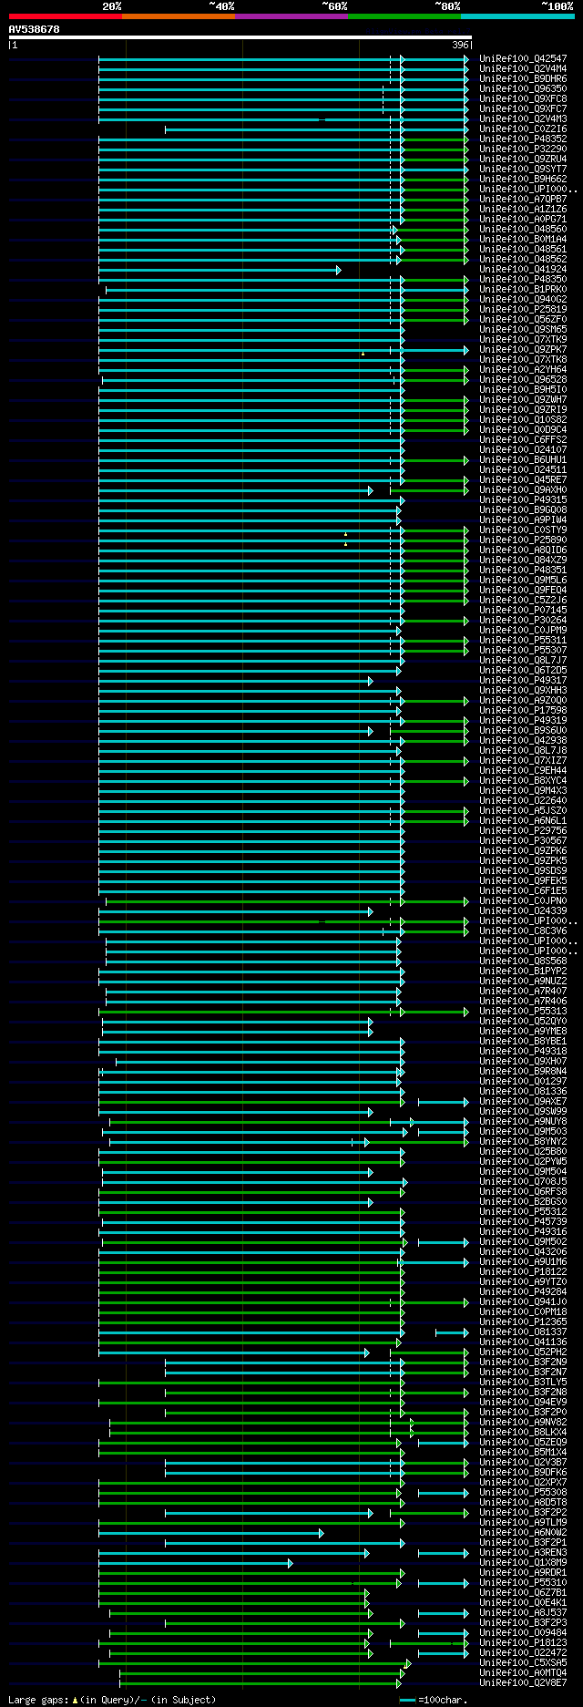Click the UniRef100_P48352 hit label
The width and height of the screenshot is (583, 1707).
pos(523,139)
